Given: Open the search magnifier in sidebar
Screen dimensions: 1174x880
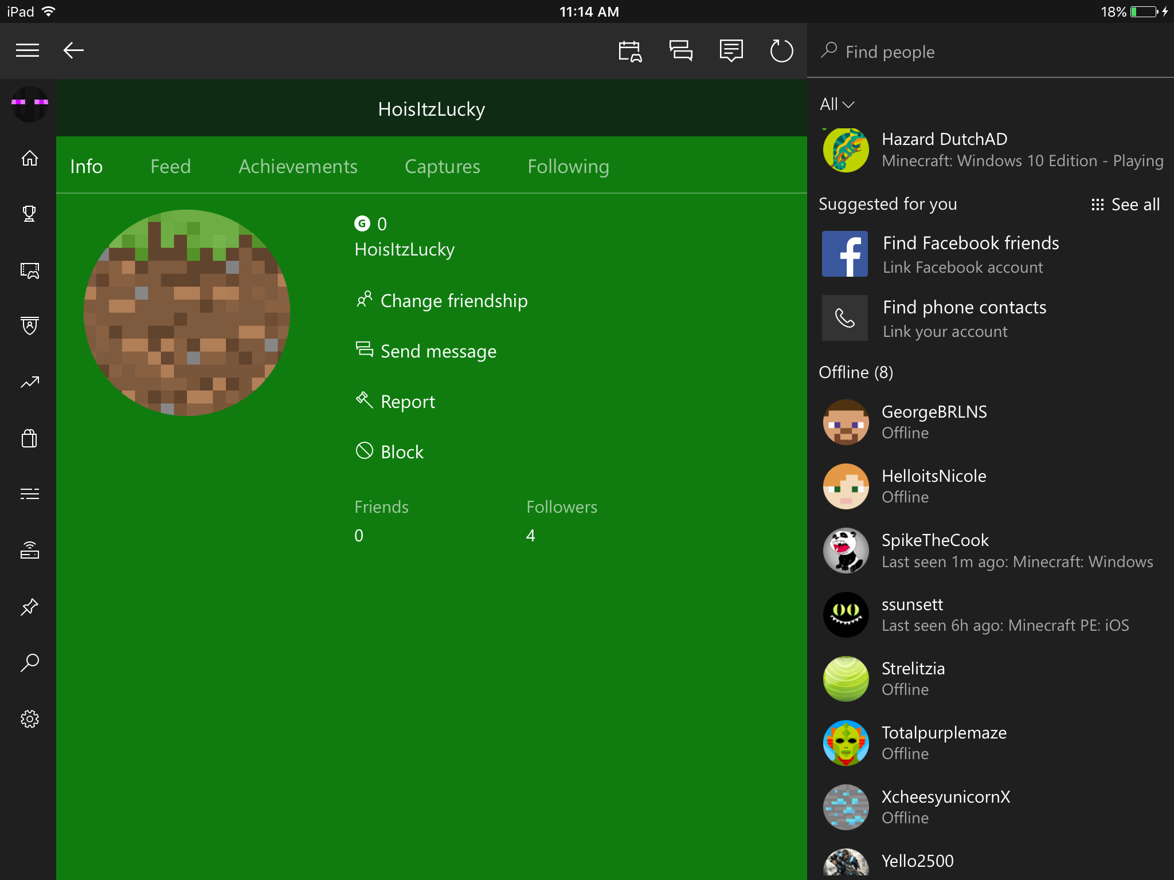Looking at the screenshot, I should [30, 662].
